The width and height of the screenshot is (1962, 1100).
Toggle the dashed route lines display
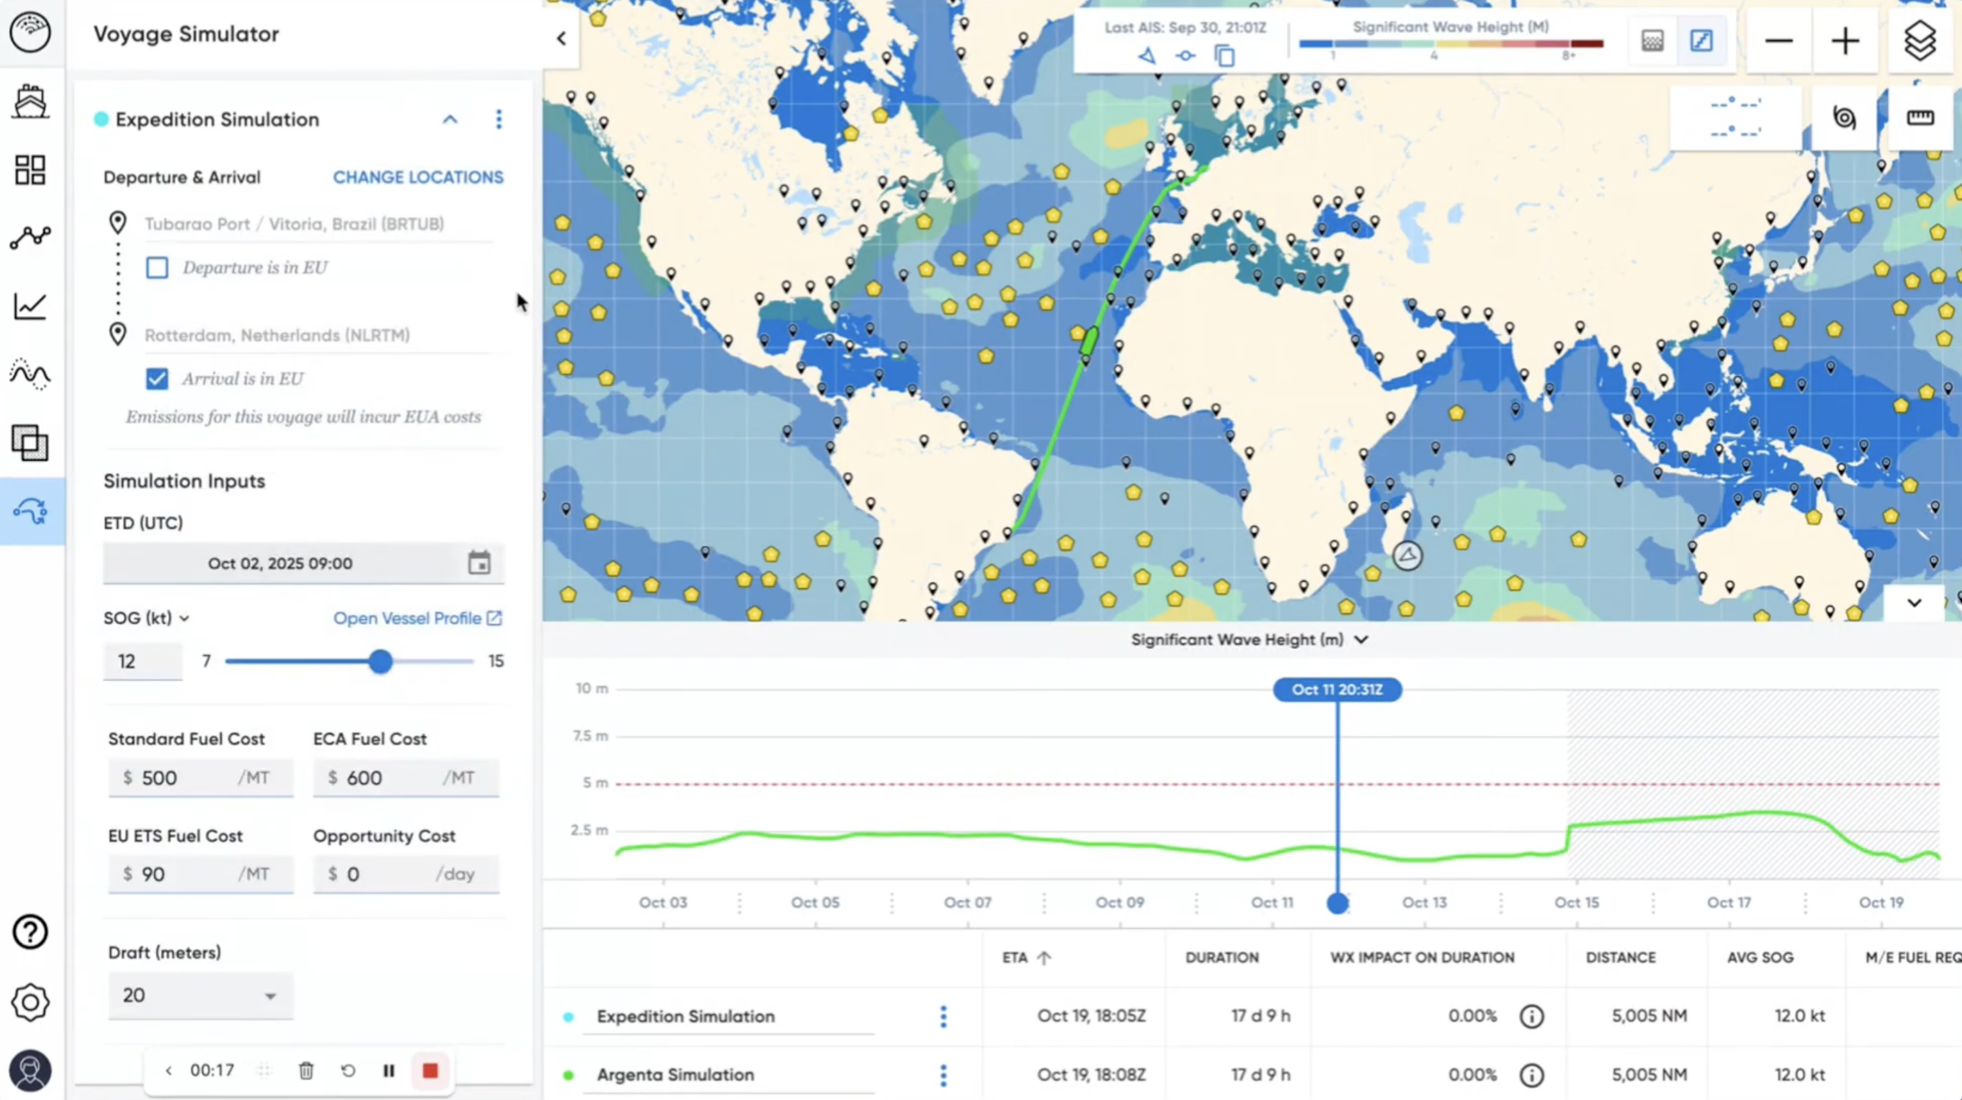(1736, 117)
